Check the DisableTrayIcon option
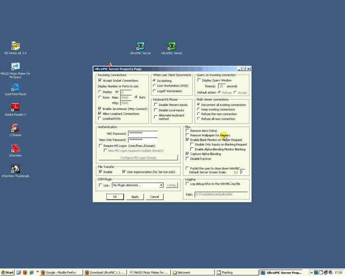The width and height of the screenshot is (345, 276). tap(187, 158)
